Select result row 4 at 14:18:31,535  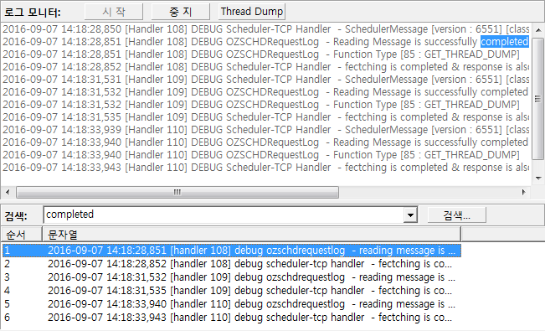232,291
